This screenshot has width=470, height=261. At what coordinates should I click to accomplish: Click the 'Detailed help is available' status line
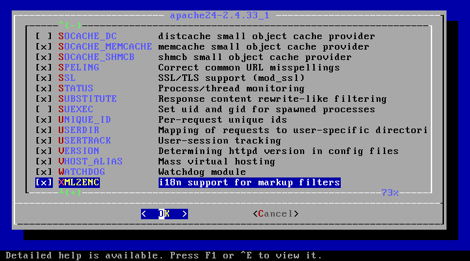point(164,256)
